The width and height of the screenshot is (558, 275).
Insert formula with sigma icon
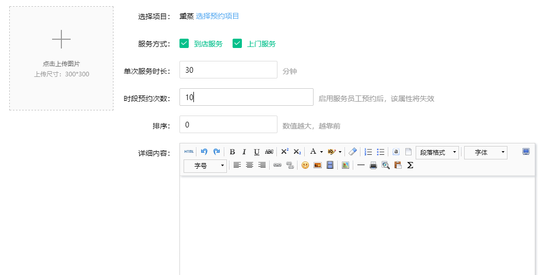410,165
